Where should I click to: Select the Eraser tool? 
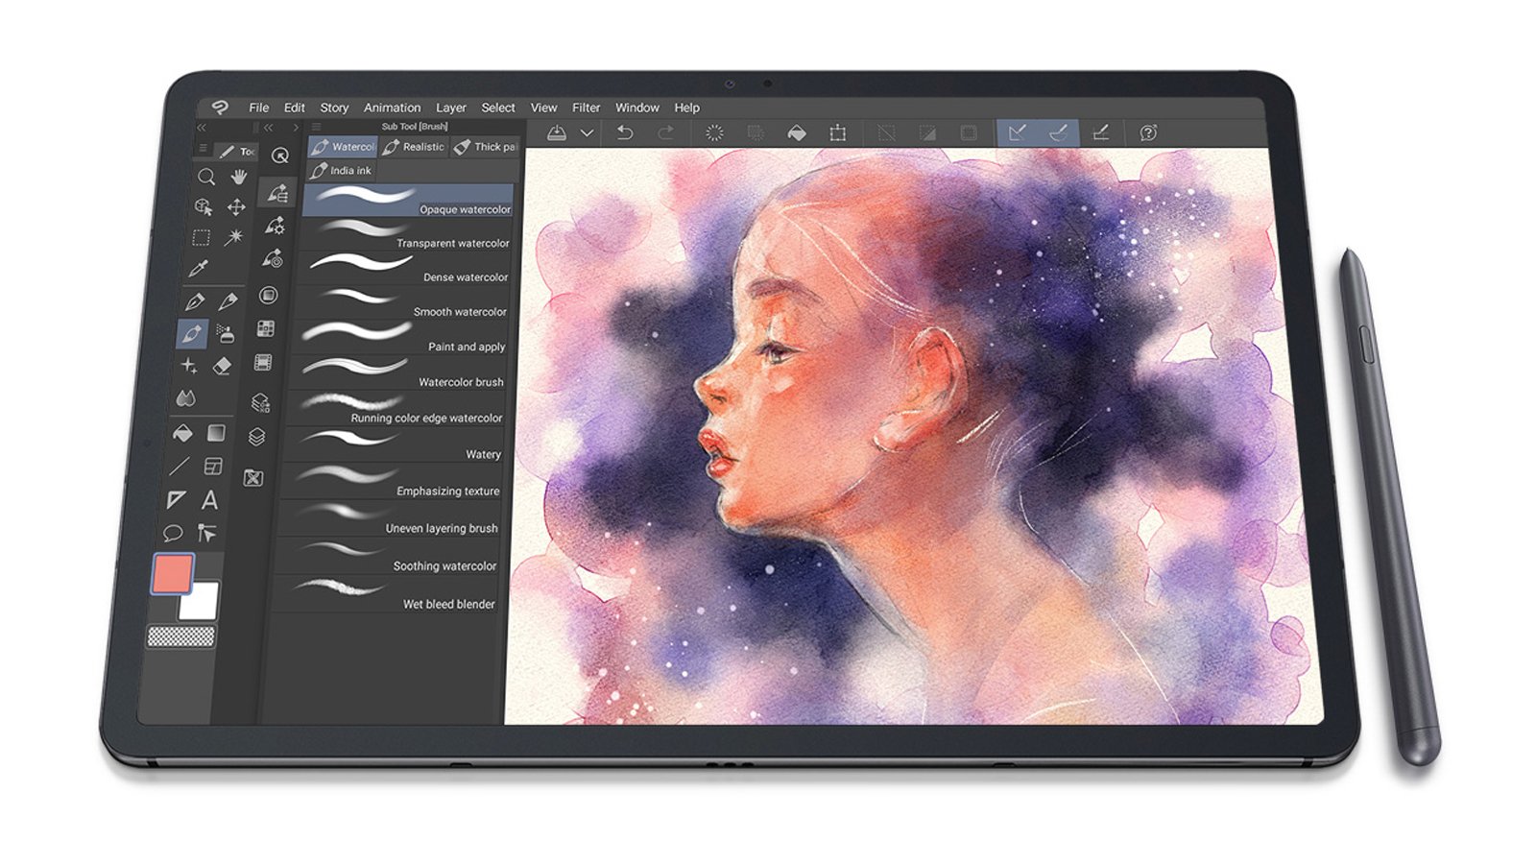click(x=222, y=365)
